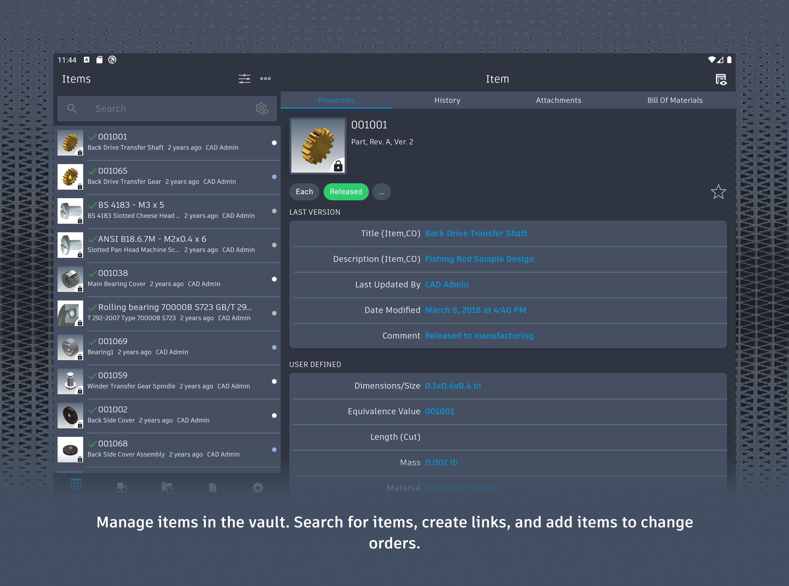Image resolution: width=789 pixels, height=586 pixels.
Task: Click the Each units chip
Action: click(304, 192)
